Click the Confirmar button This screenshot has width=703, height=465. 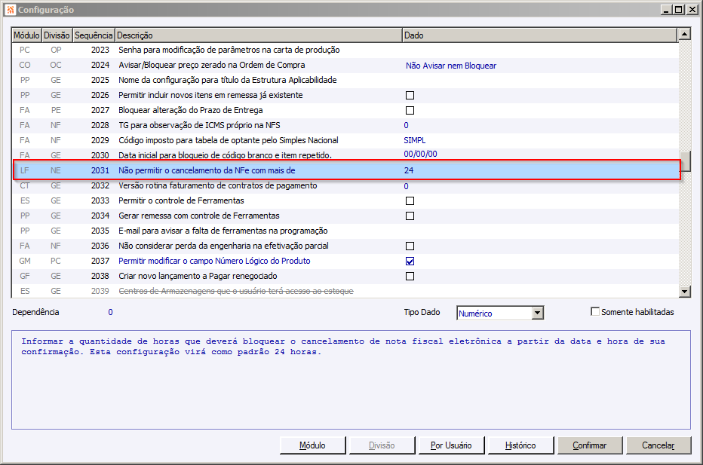click(x=590, y=445)
